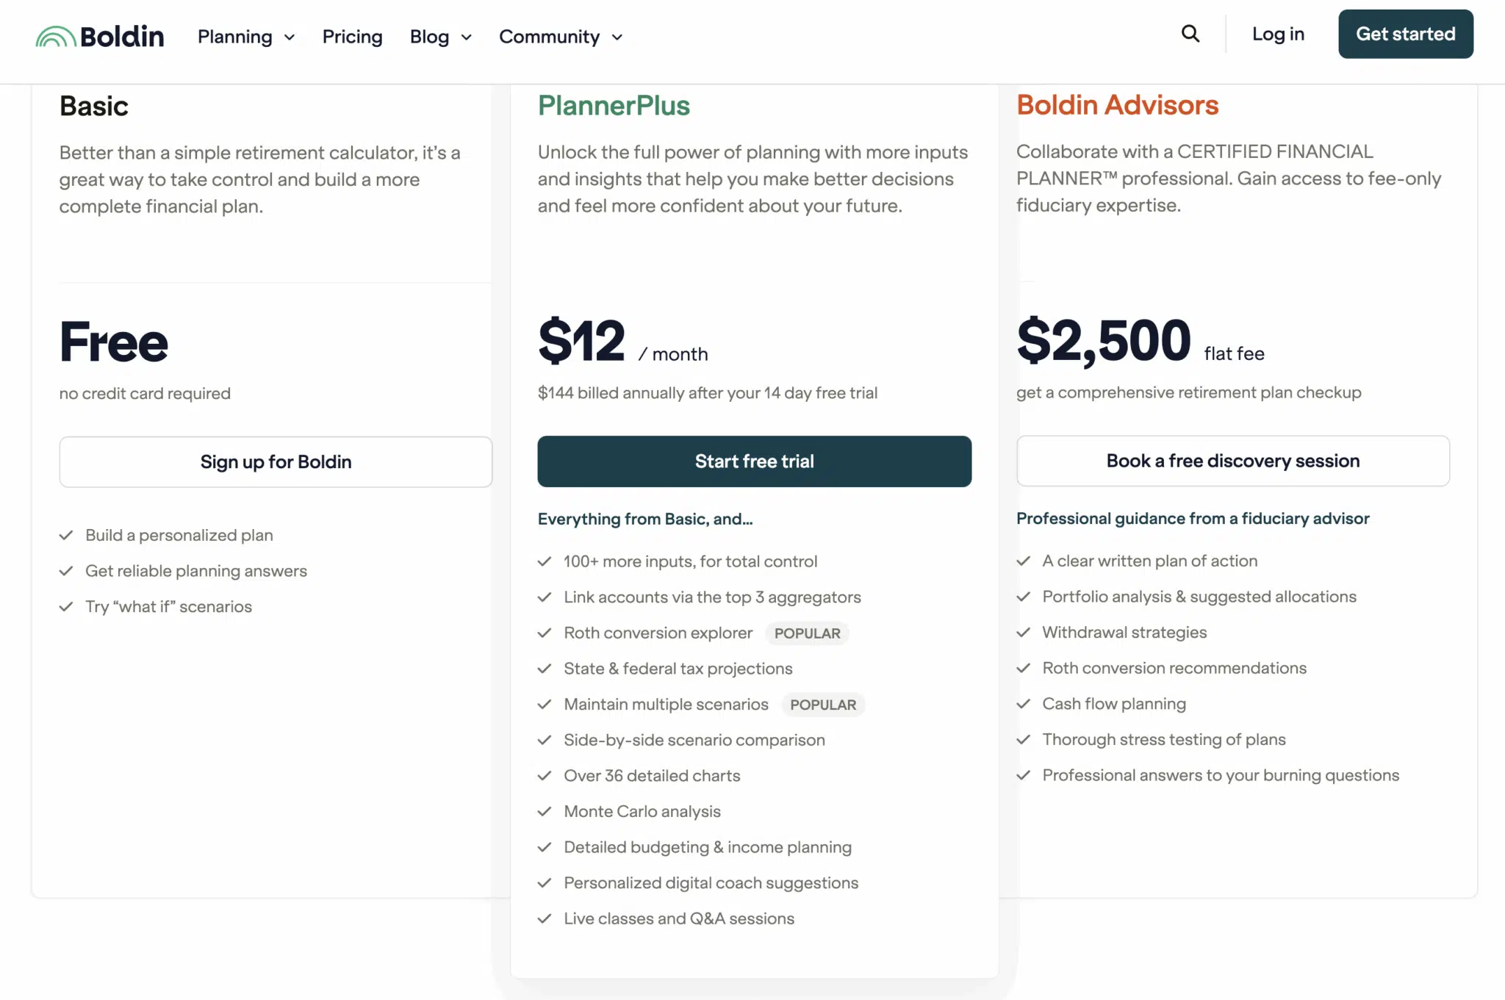The height and width of the screenshot is (1000, 1505).
Task: Click Sign up for Boldin button
Action: [x=276, y=461]
